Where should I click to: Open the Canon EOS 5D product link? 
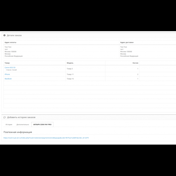[10, 67]
